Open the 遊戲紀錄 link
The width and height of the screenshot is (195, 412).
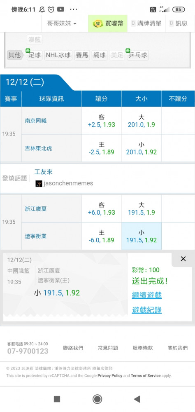(147, 310)
